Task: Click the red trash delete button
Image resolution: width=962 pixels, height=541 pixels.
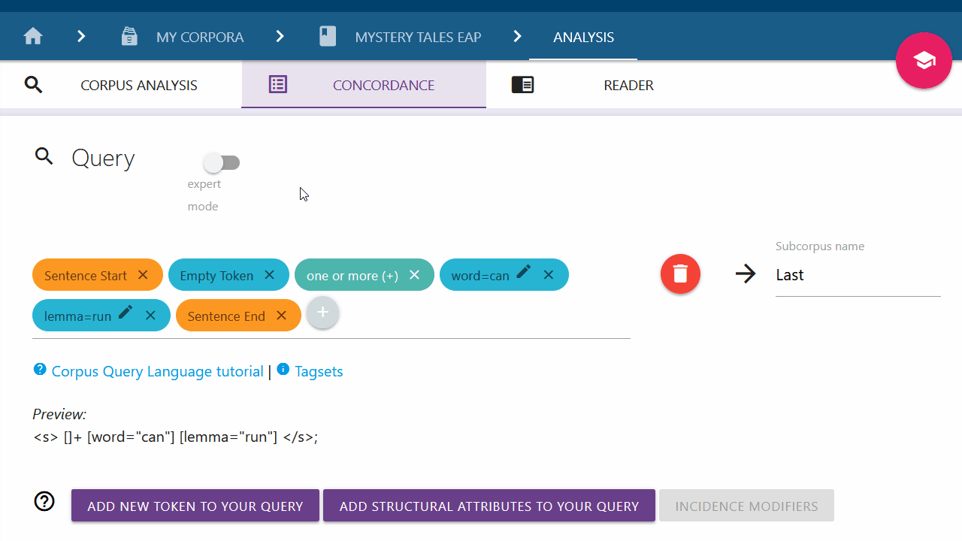Action: [680, 274]
